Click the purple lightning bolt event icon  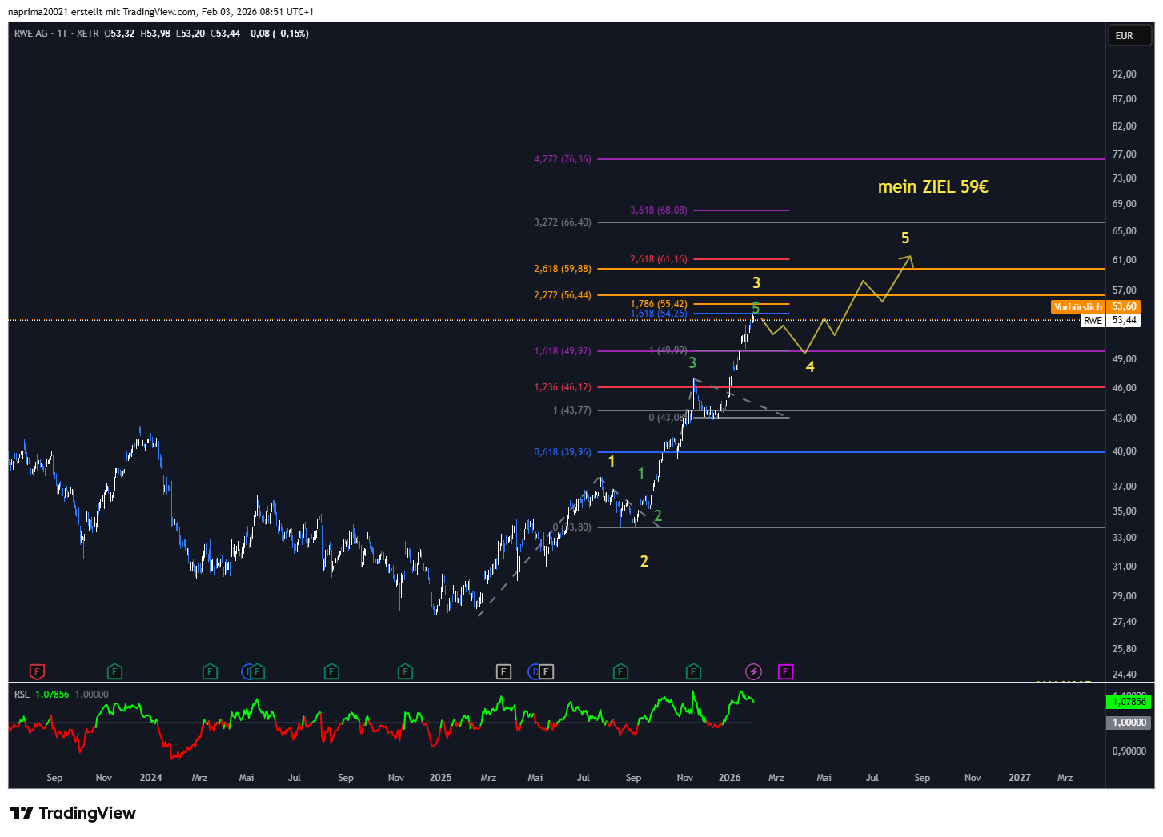point(753,671)
